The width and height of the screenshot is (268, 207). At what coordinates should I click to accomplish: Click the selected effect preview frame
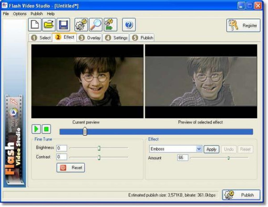201,81
